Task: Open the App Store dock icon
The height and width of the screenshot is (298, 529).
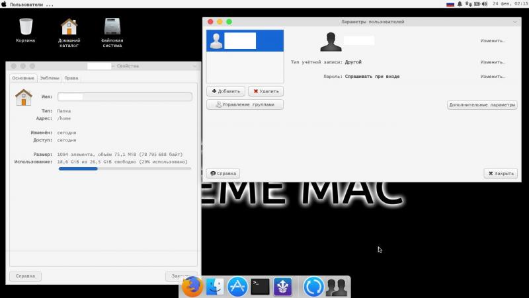Action: 237,287
